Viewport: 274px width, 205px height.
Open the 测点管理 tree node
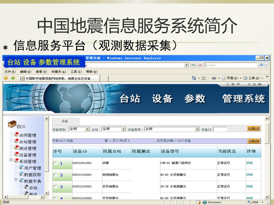[x=28, y=148]
